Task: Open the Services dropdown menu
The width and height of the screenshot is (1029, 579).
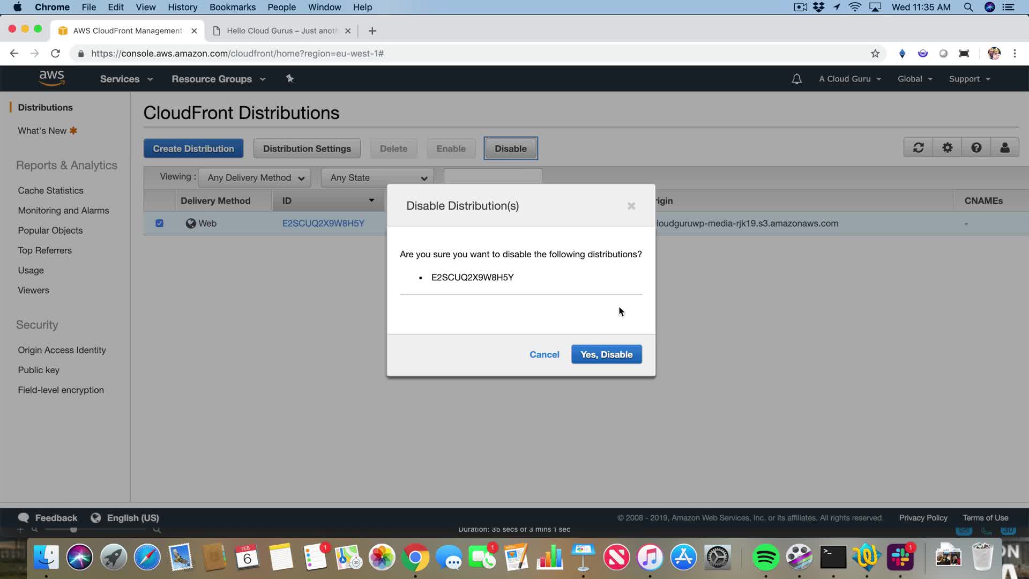Action: (x=126, y=79)
